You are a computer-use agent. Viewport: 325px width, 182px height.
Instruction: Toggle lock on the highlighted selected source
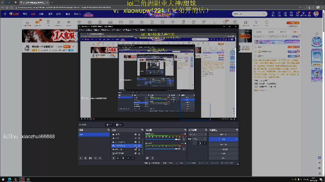tap(139, 146)
